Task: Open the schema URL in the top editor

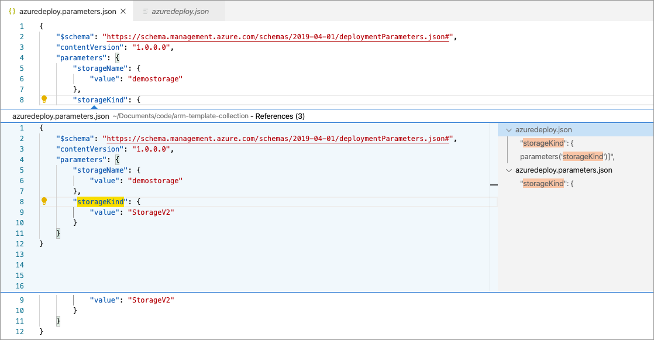Action: (278, 37)
